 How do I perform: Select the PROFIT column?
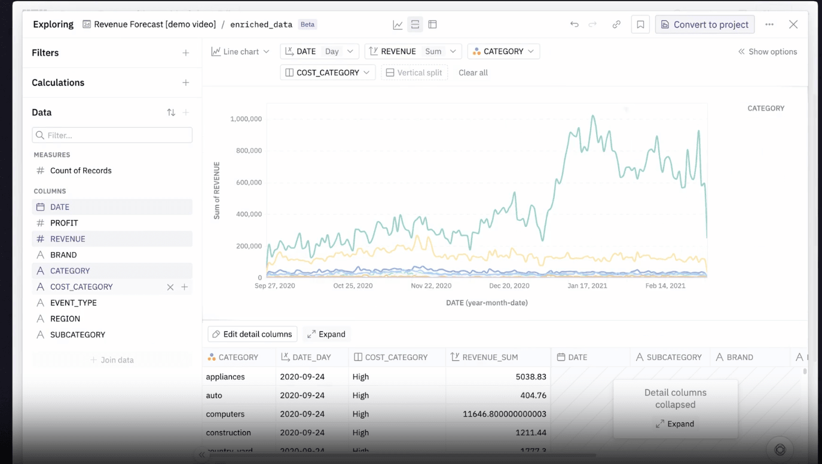coord(64,223)
